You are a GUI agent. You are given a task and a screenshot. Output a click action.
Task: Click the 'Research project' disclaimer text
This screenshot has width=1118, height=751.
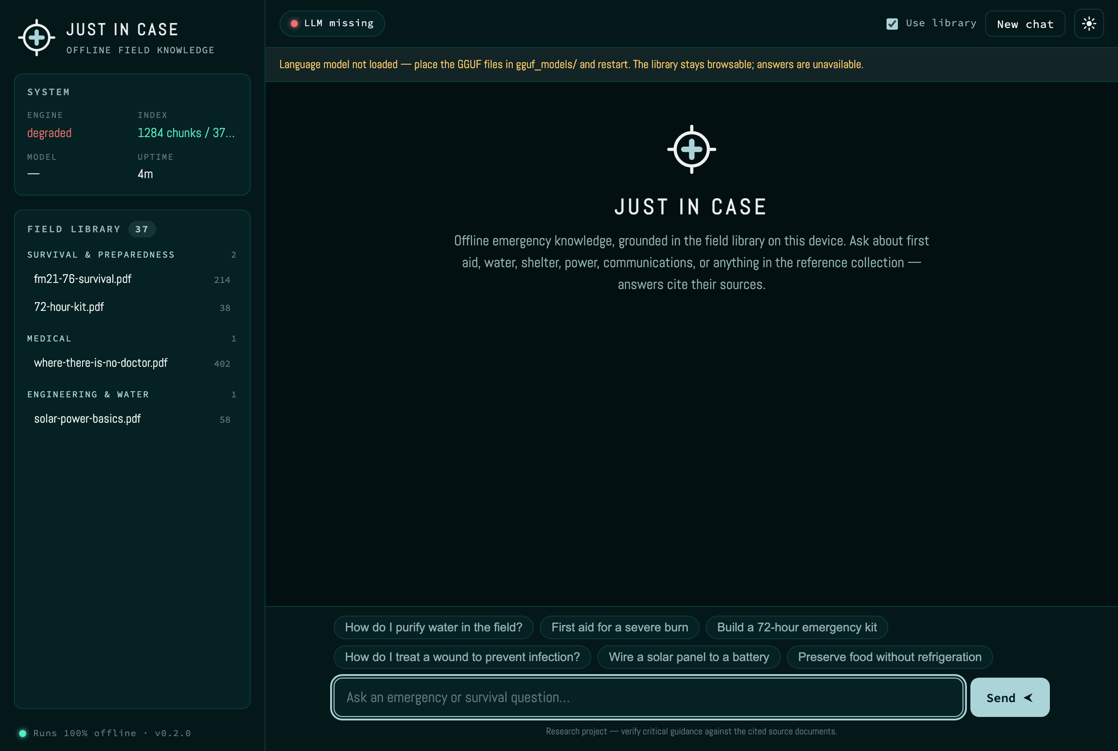[x=691, y=731]
